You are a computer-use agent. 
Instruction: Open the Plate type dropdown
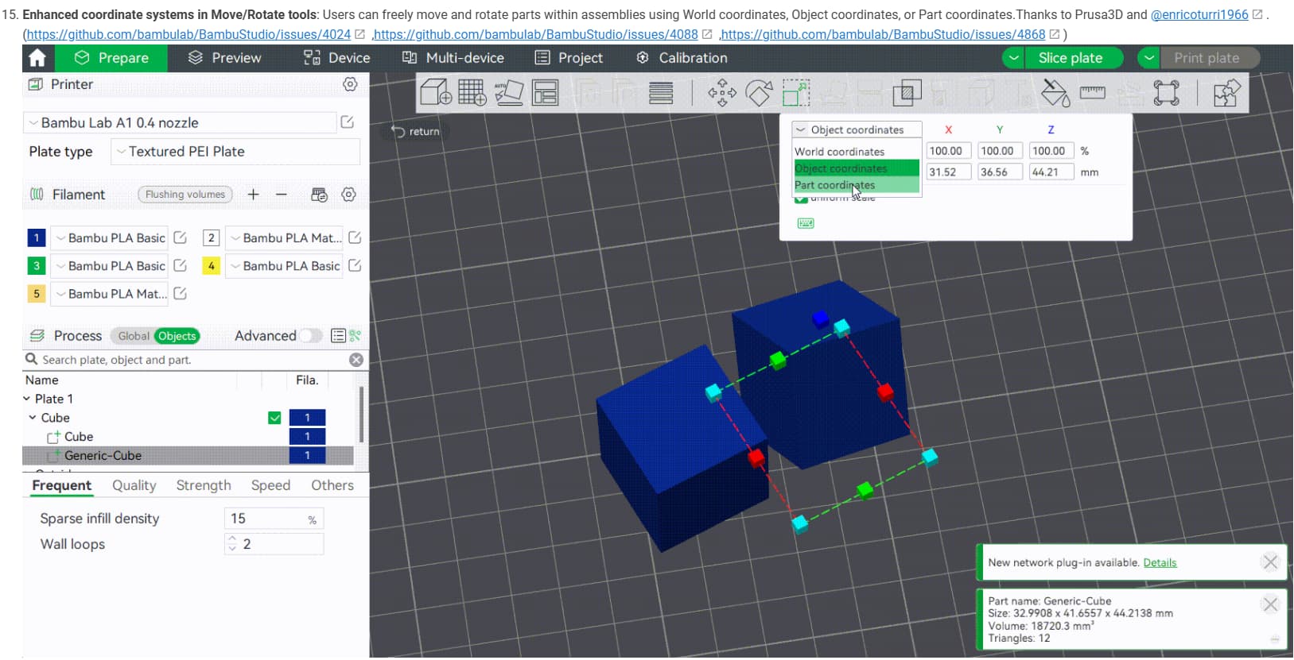point(235,152)
